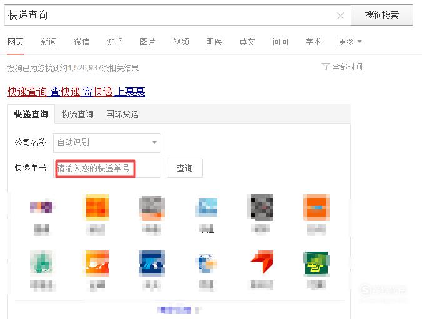The image size is (422, 319).
Task: Choose the orange courier logo with white swoosh
Action: click(97, 263)
